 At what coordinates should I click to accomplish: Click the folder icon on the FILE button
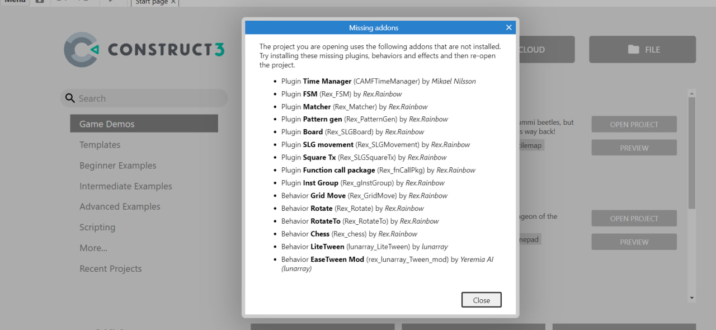pos(633,49)
